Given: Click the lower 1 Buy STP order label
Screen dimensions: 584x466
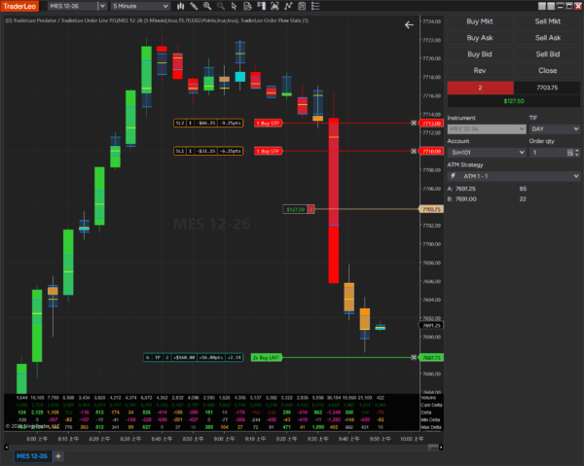Looking at the screenshot, I should [x=269, y=151].
